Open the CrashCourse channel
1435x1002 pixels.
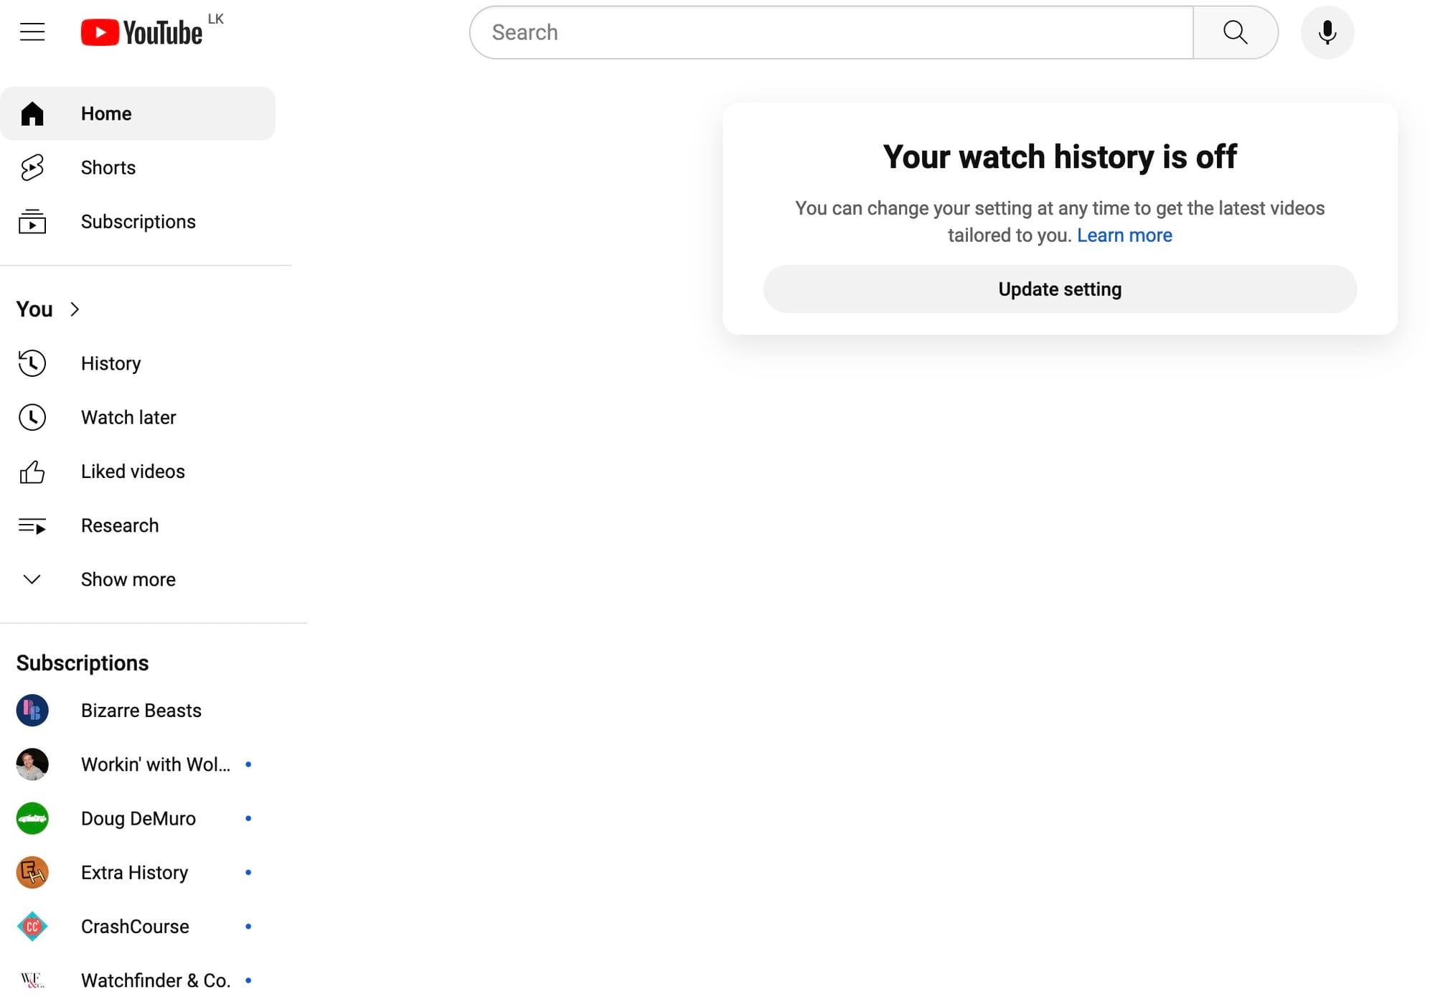pyautogui.click(x=135, y=927)
